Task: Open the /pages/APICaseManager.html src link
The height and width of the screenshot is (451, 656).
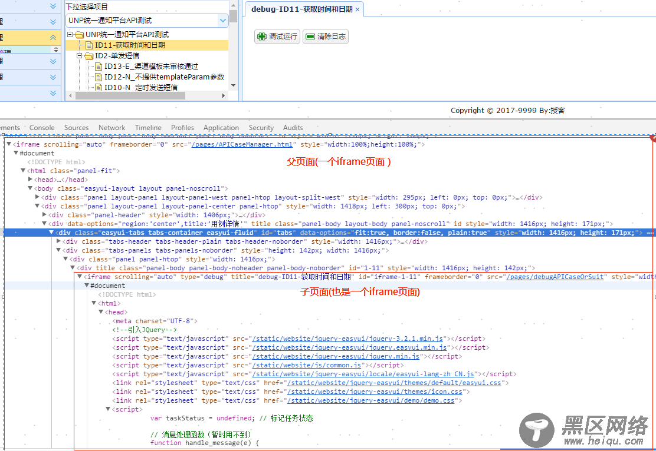Action: pos(242,144)
